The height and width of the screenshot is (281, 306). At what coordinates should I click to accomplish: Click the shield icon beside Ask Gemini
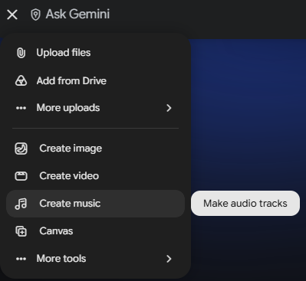[x=35, y=15]
